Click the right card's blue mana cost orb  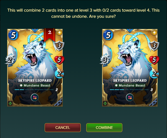pyautogui.click(x=108, y=35)
